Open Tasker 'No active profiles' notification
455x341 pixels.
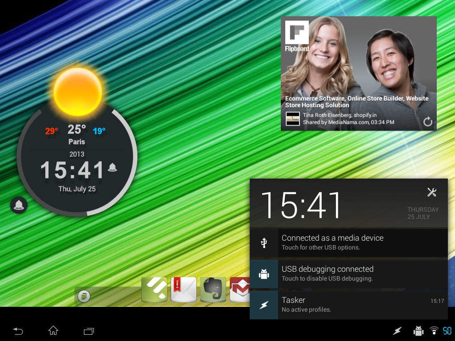(349, 305)
